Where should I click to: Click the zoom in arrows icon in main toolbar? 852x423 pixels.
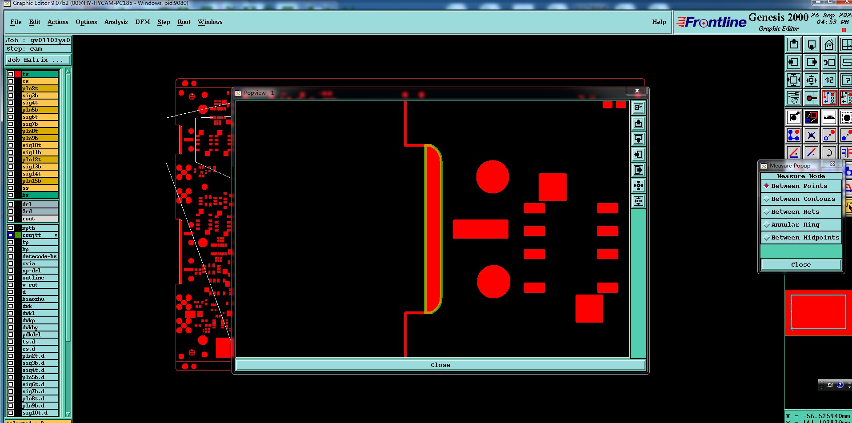click(x=794, y=80)
